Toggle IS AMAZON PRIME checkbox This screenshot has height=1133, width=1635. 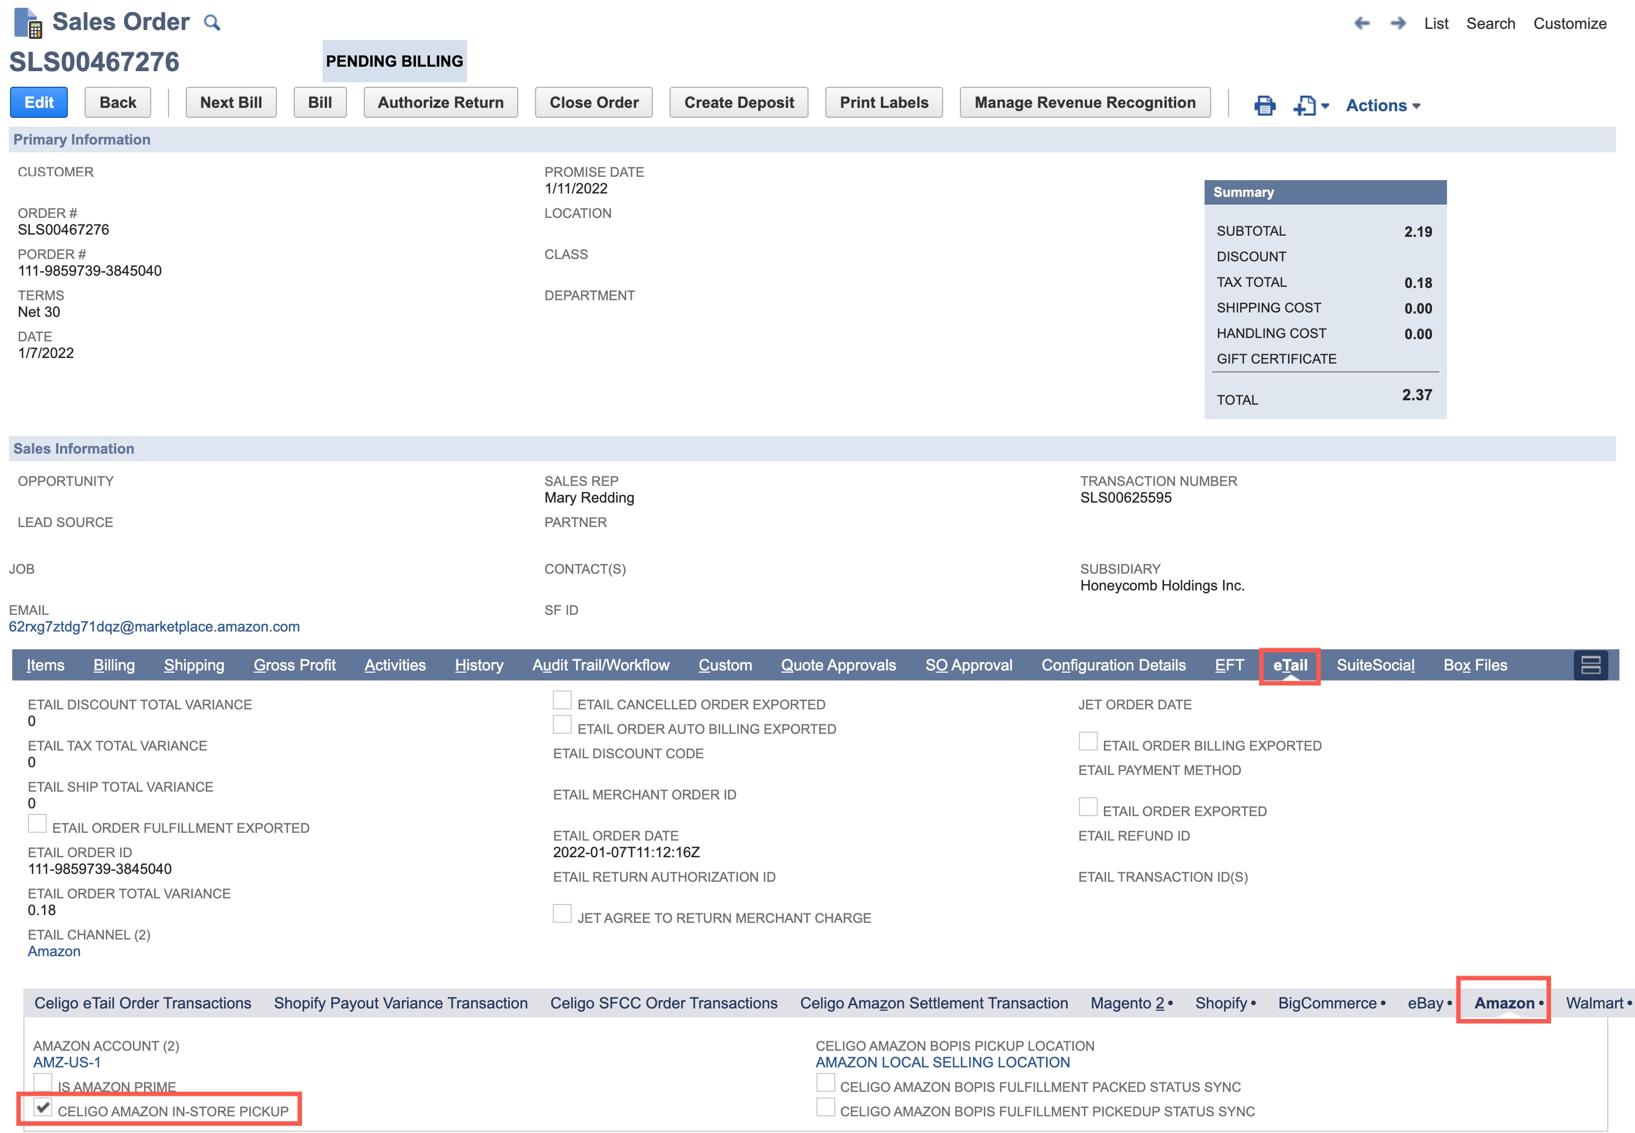[x=43, y=1082]
